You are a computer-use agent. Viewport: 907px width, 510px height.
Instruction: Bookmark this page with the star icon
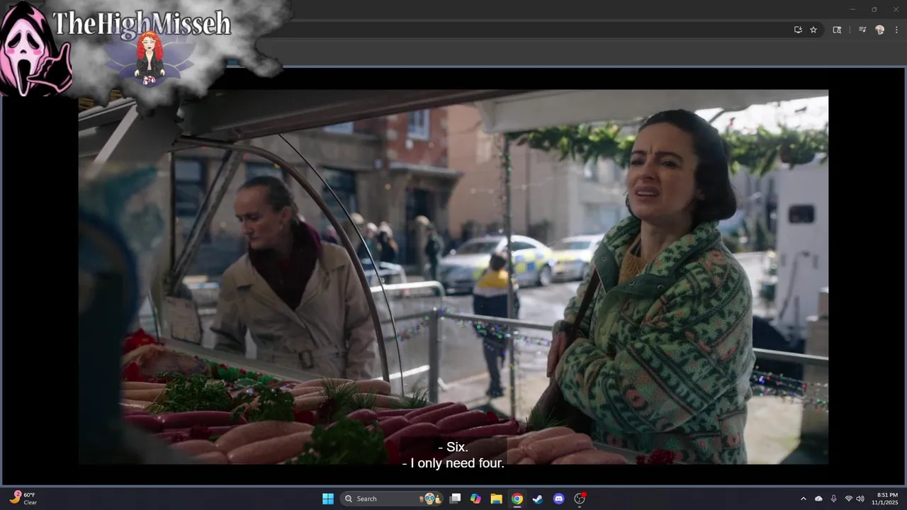pyautogui.click(x=813, y=30)
